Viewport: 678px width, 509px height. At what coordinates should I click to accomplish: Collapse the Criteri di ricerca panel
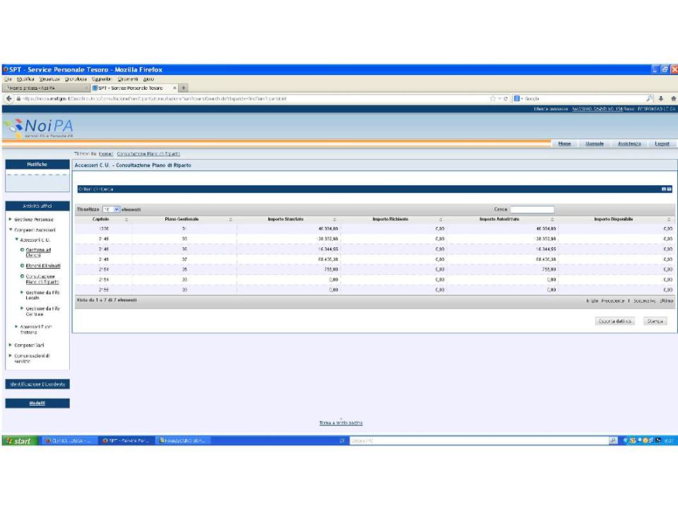click(x=663, y=189)
